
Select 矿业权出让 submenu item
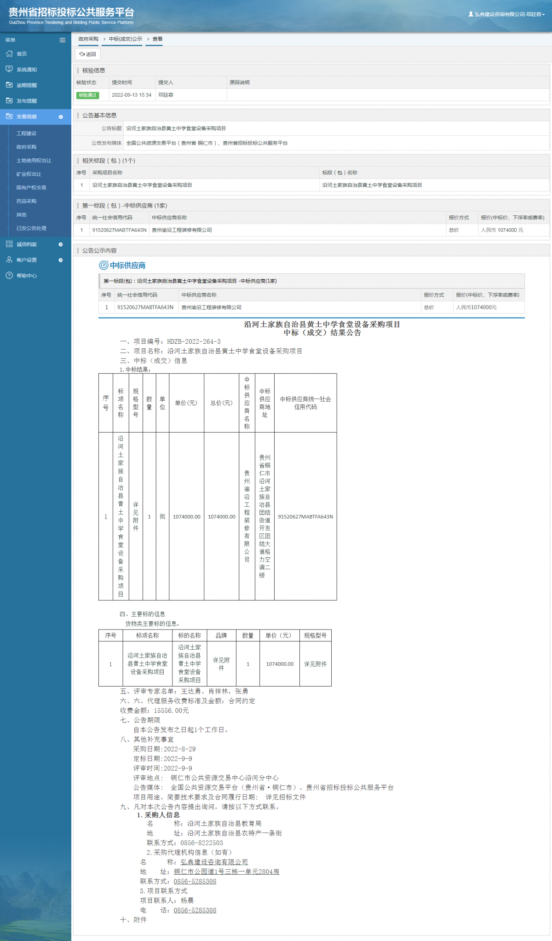(x=29, y=174)
